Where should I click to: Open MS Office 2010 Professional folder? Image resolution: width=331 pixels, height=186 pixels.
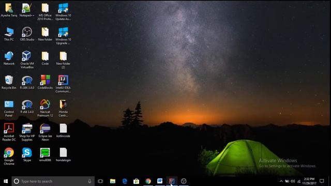click(45, 12)
